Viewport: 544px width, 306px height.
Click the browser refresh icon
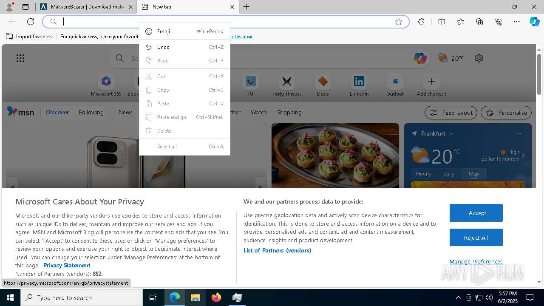(x=31, y=22)
